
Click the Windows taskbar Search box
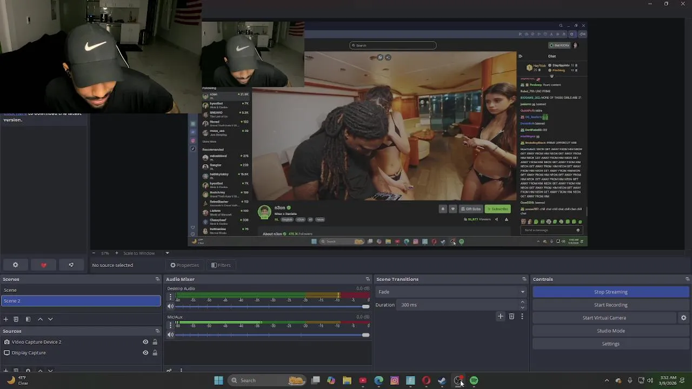tap(267, 380)
